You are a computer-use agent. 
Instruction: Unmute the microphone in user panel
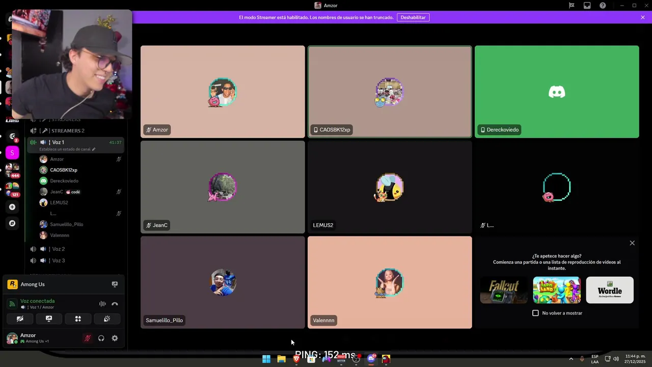pyautogui.click(x=88, y=338)
